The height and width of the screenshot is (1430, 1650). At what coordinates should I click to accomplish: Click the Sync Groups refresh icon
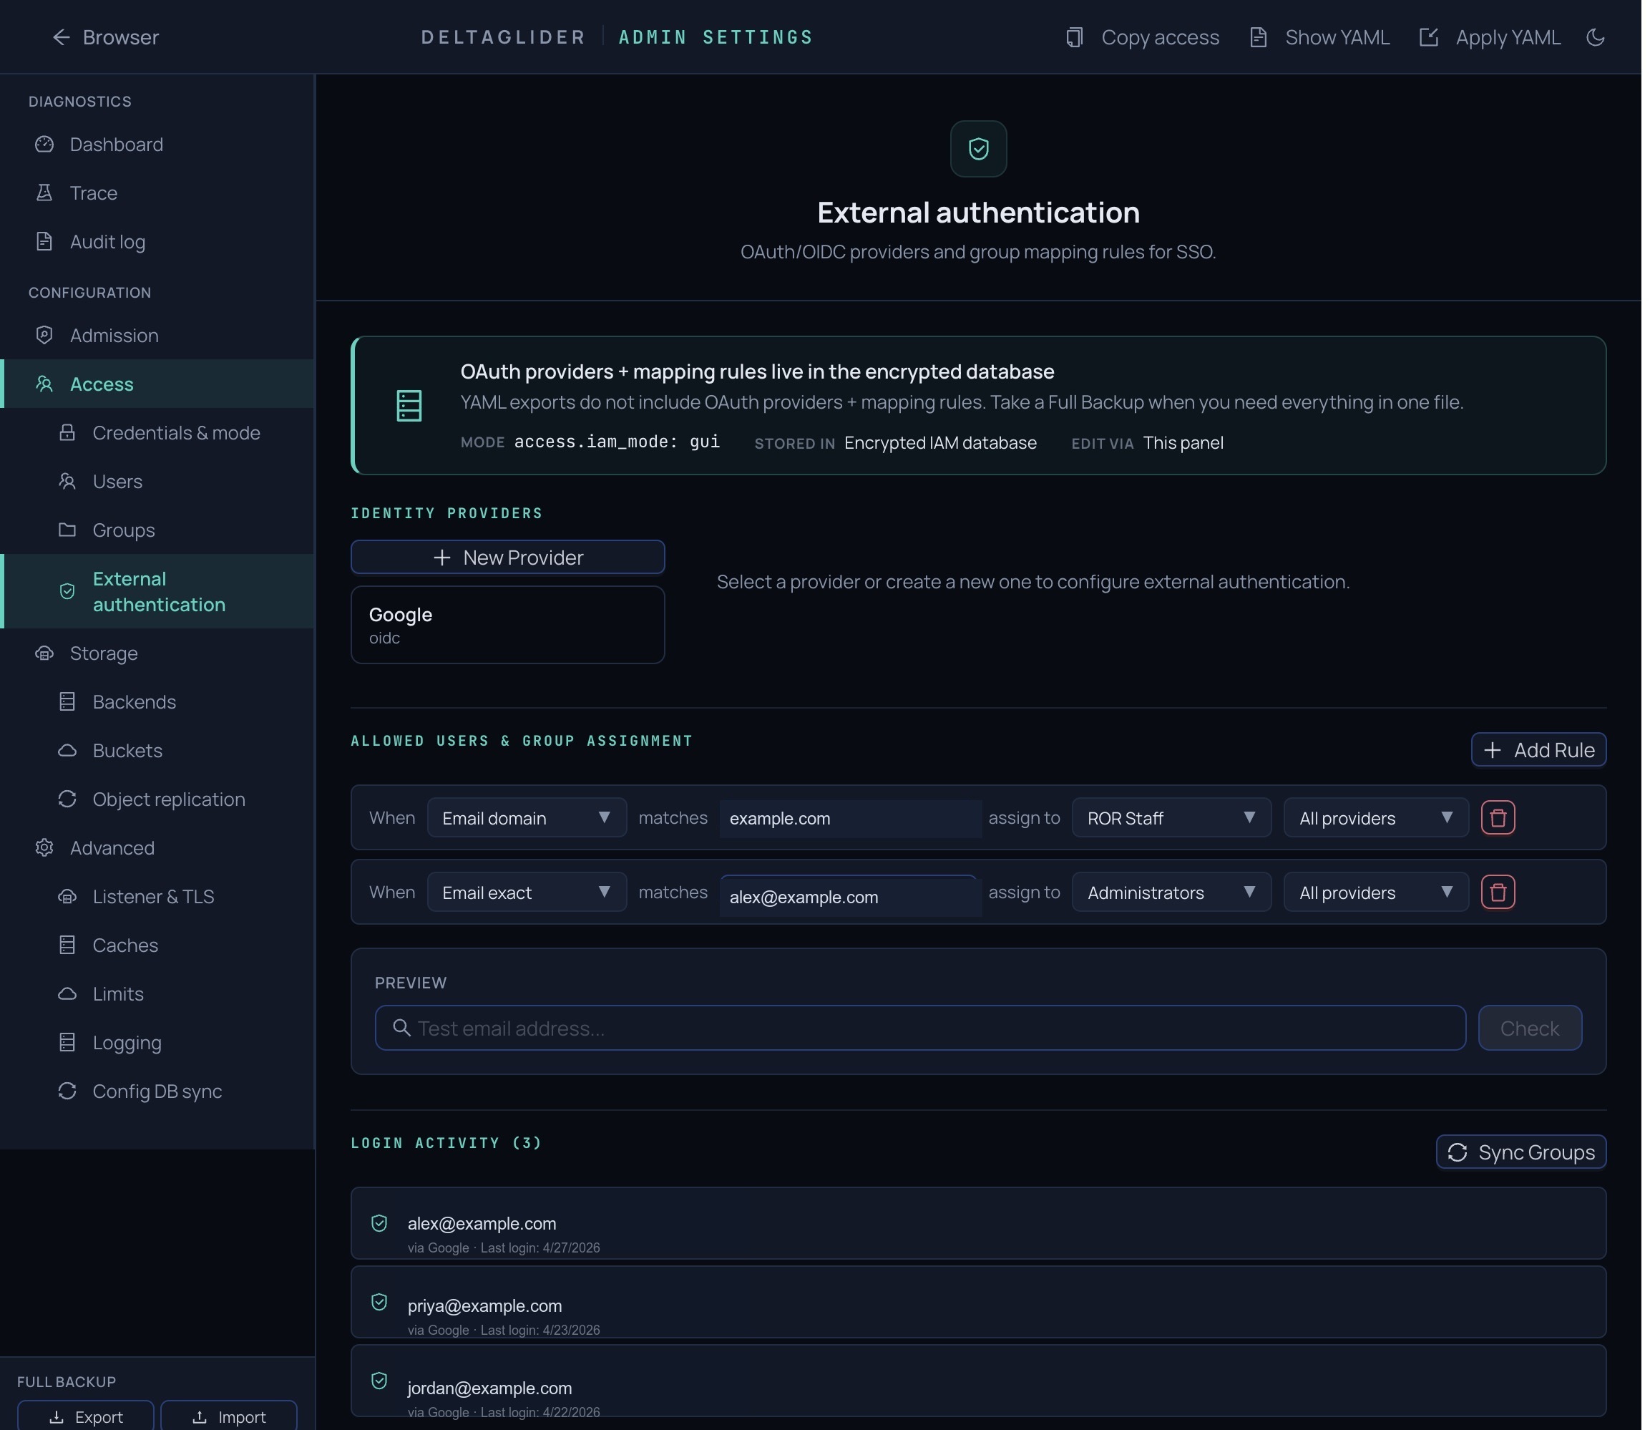[1457, 1152]
